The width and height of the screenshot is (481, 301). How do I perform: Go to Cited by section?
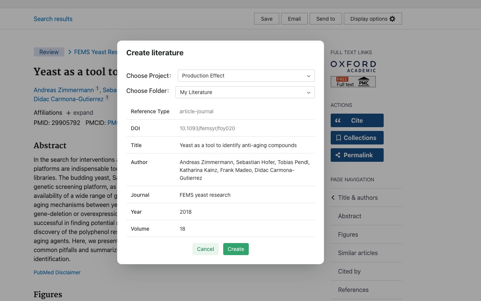[349, 271]
